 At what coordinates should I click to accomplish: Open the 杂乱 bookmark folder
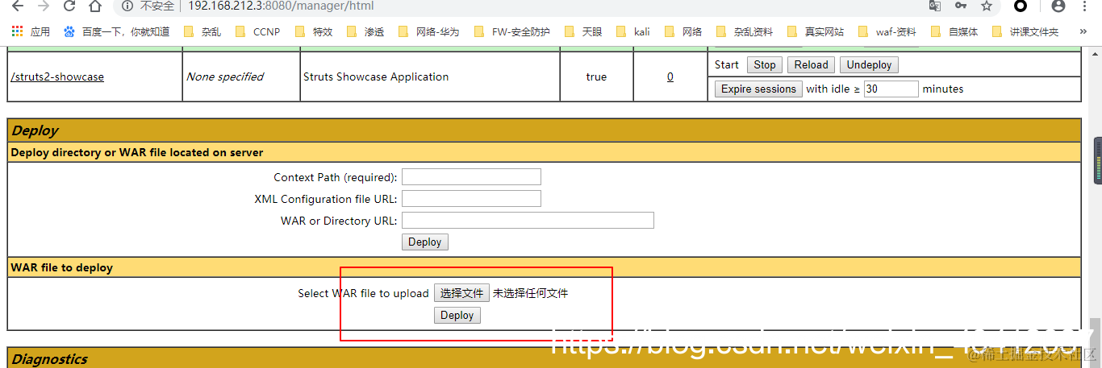pos(202,32)
